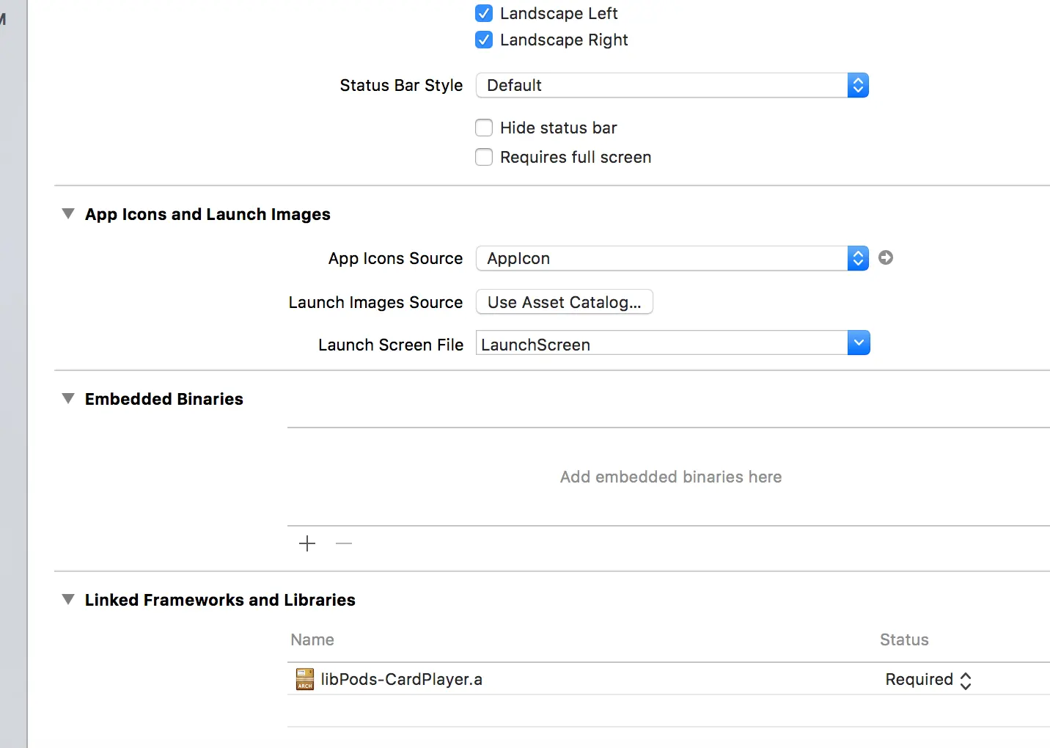Enable the Requires full screen option
Image resolution: width=1050 pixels, height=748 pixels.
pyautogui.click(x=484, y=157)
